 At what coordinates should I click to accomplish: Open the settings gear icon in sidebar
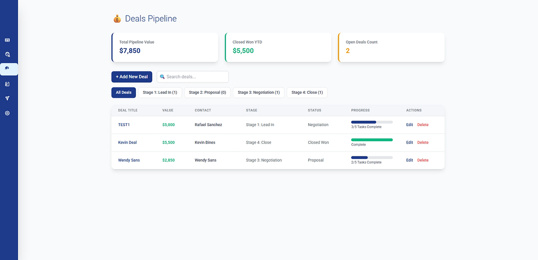tap(7, 113)
